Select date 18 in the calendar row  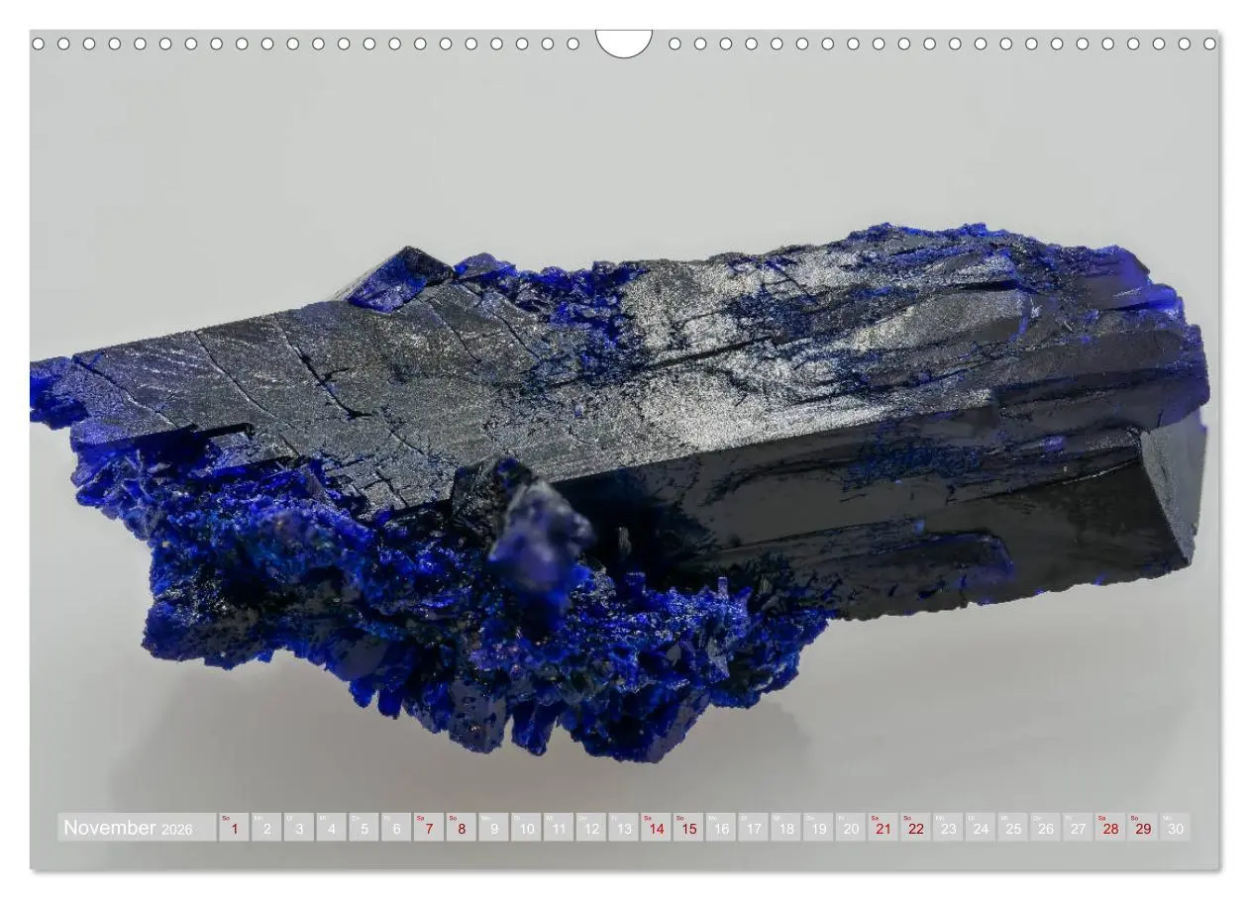785,828
